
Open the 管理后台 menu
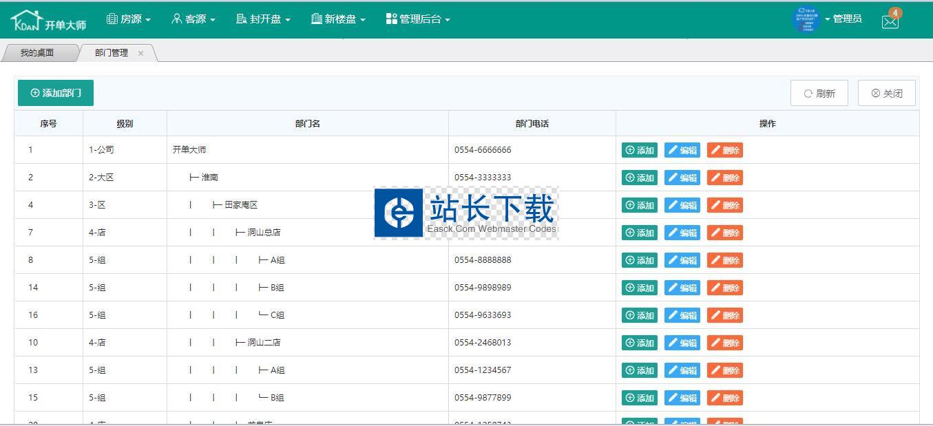pos(418,19)
